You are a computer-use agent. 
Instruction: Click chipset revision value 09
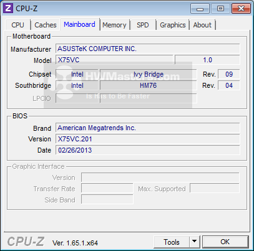229,74
